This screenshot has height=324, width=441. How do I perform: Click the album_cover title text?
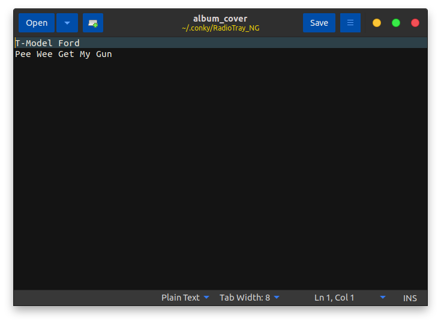(220, 19)
